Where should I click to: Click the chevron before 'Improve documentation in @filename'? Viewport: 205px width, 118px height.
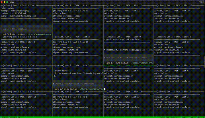coord(54,84)
